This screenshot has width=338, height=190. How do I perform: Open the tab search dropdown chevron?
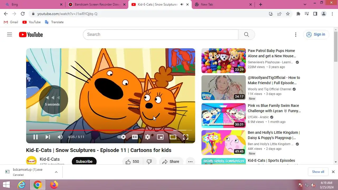click(305, 4)
